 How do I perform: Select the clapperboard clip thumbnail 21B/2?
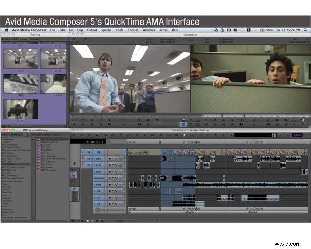click(21, 84)
